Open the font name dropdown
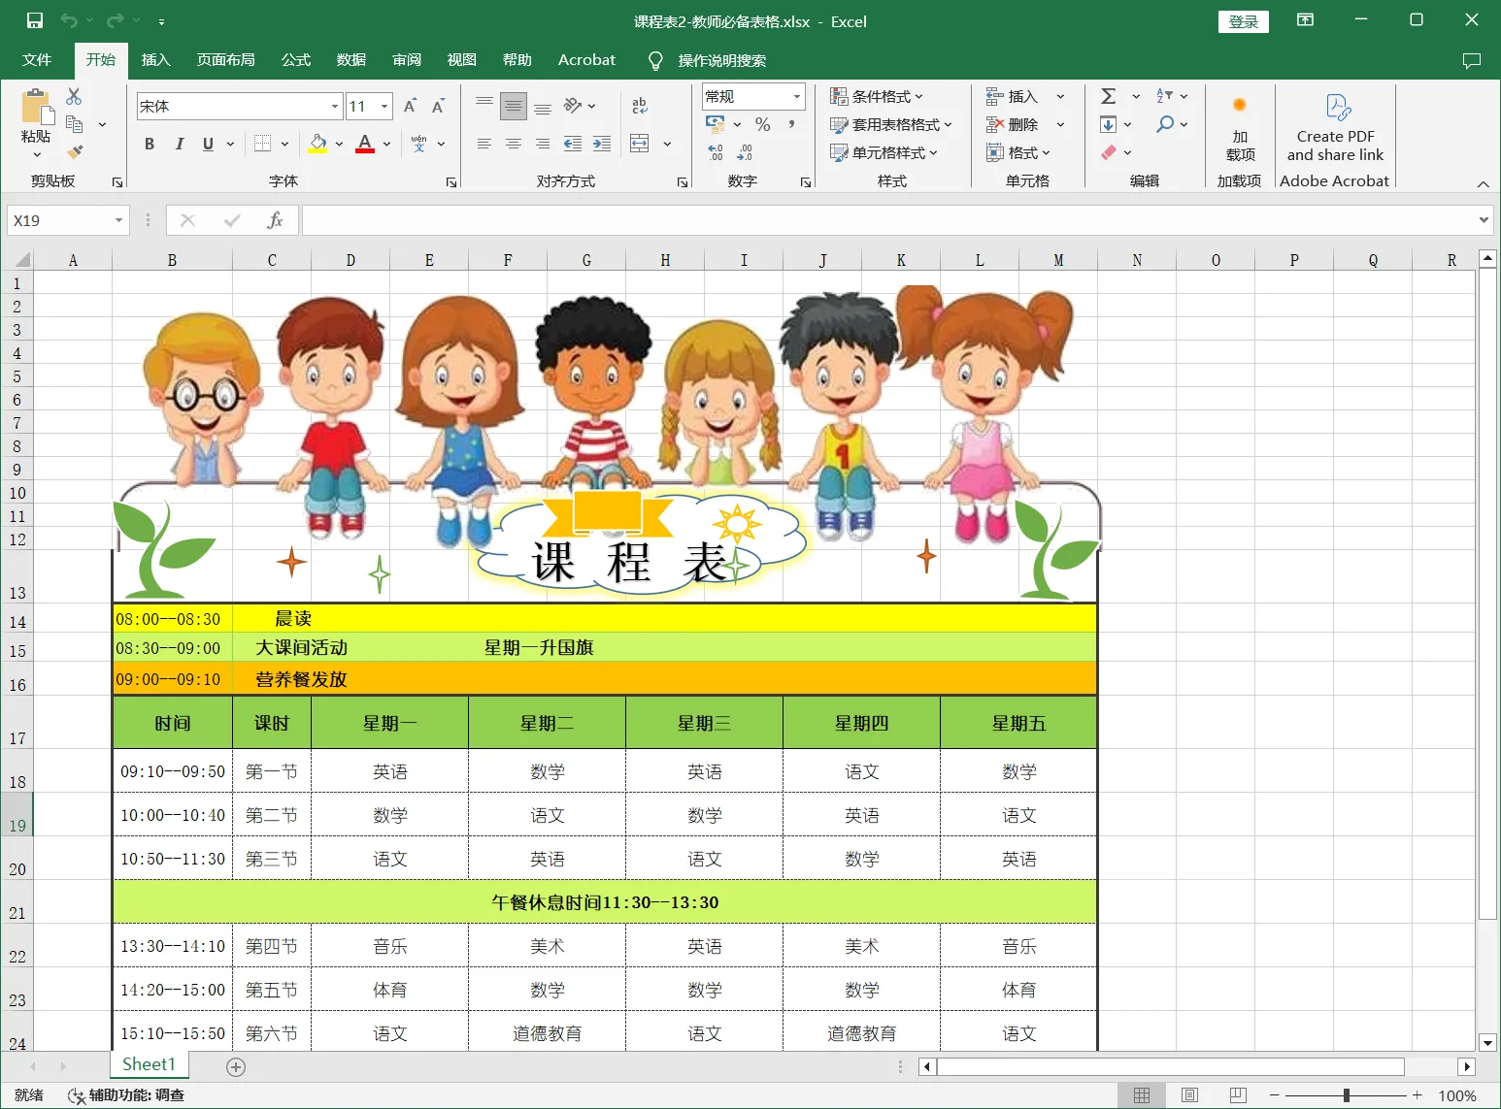 [x=335, y=106]
